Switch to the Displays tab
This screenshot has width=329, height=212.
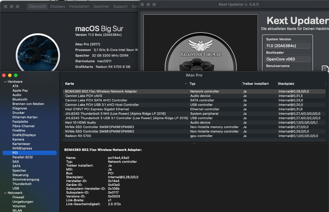pyautogui.click(x=58, y=6)
